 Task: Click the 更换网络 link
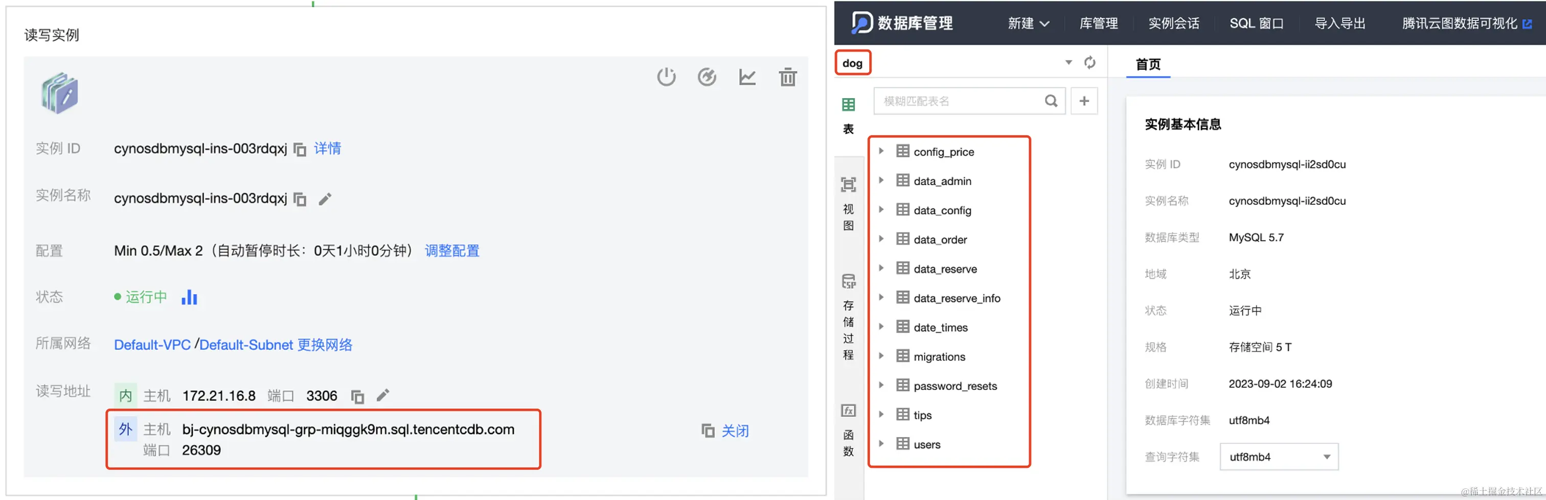pyautogui.click(x=325, y=345)
